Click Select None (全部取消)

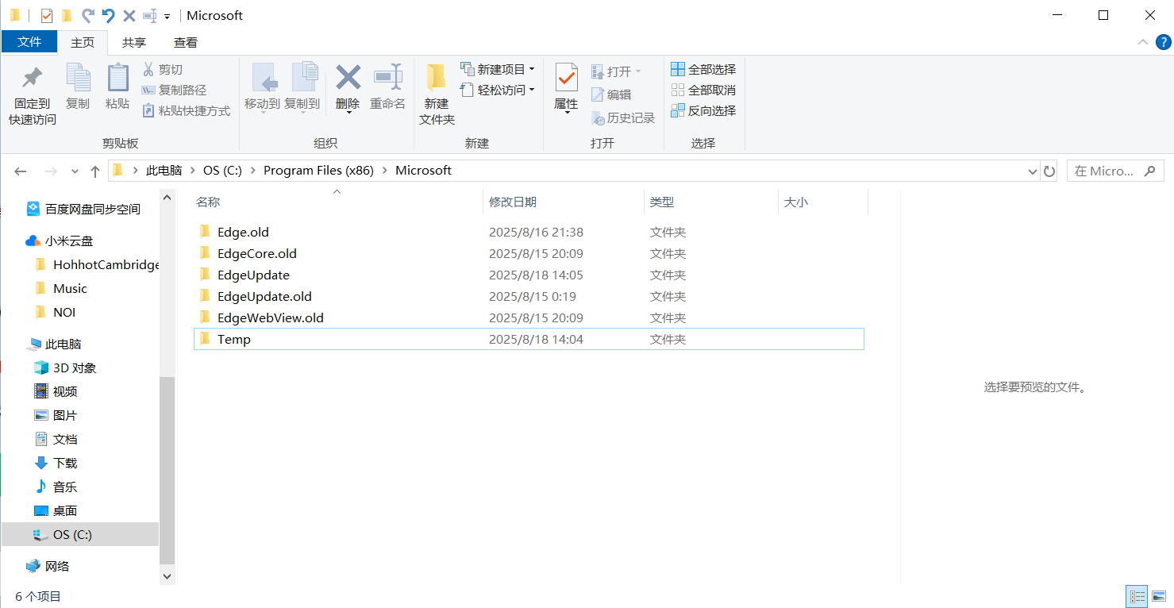(703, 90)
